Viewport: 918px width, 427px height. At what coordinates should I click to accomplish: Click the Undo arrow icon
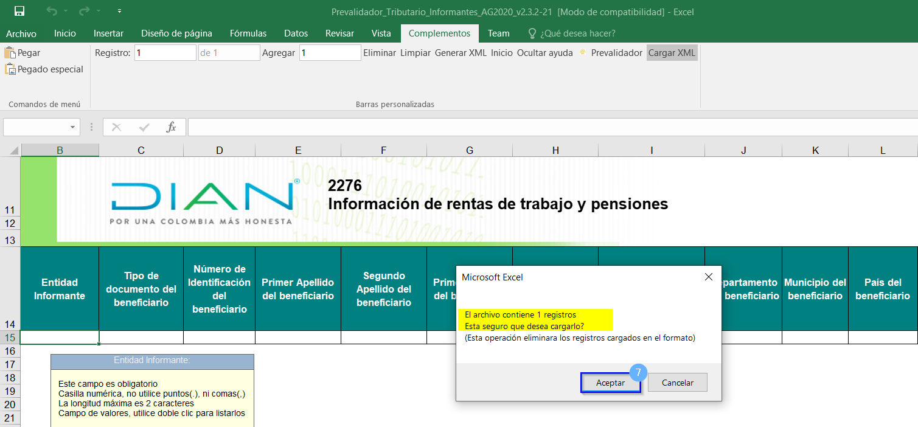(x=53, y=11)
